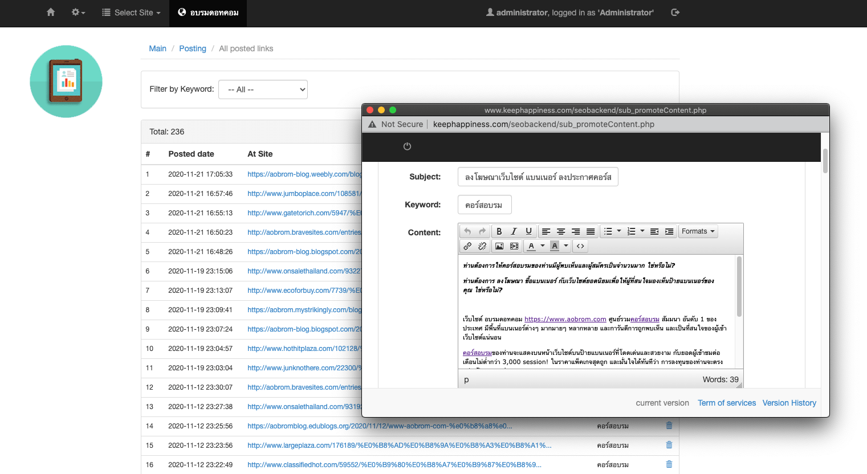The width and height of the screenshot is (867, 474).
Task: Click the popup window vertical scrollbar
Action: (825, 161)
